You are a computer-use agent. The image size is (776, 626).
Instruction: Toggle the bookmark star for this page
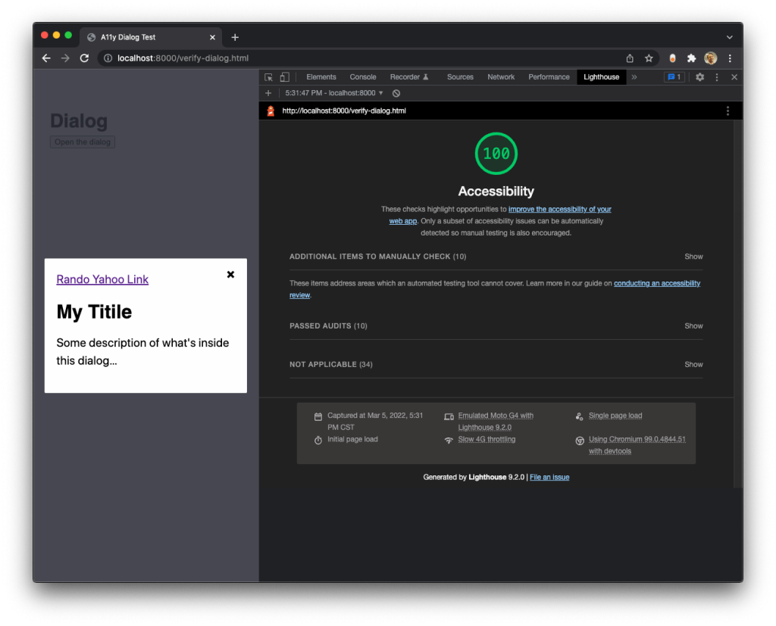pos(648,58)
